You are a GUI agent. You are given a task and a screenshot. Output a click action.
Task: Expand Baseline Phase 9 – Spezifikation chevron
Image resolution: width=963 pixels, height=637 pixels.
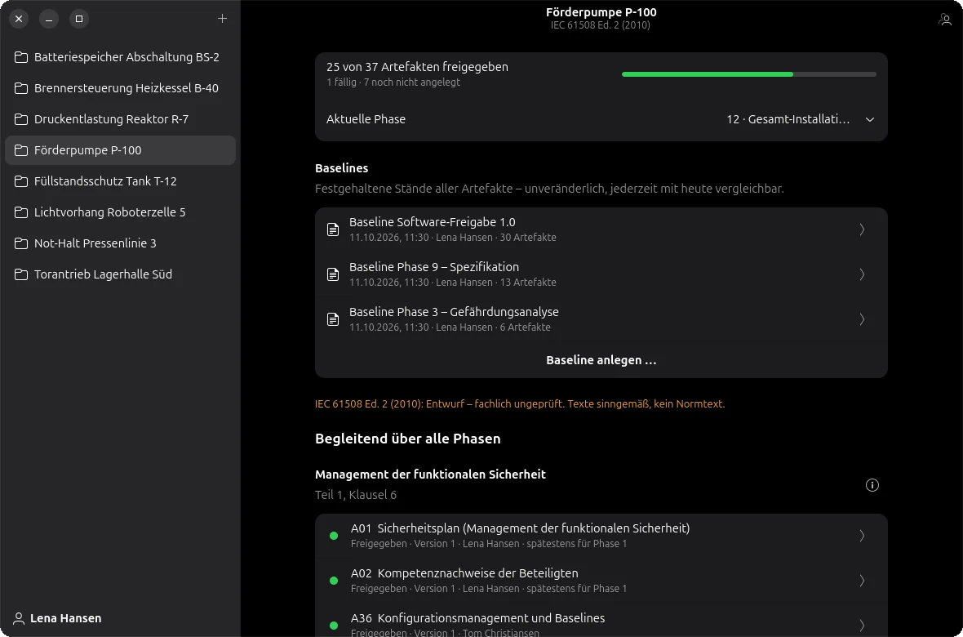[x=862, y=274]
